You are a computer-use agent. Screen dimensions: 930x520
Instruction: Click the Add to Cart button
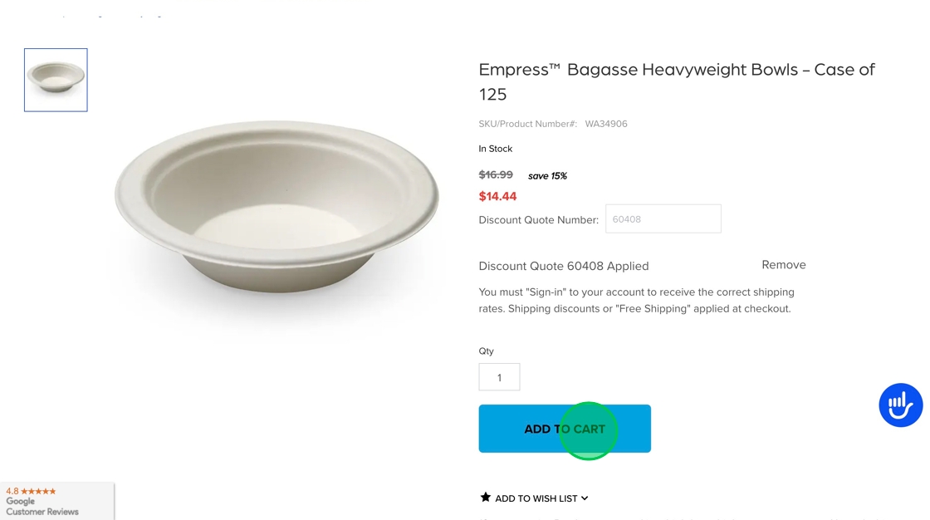[x=565, y=429]
